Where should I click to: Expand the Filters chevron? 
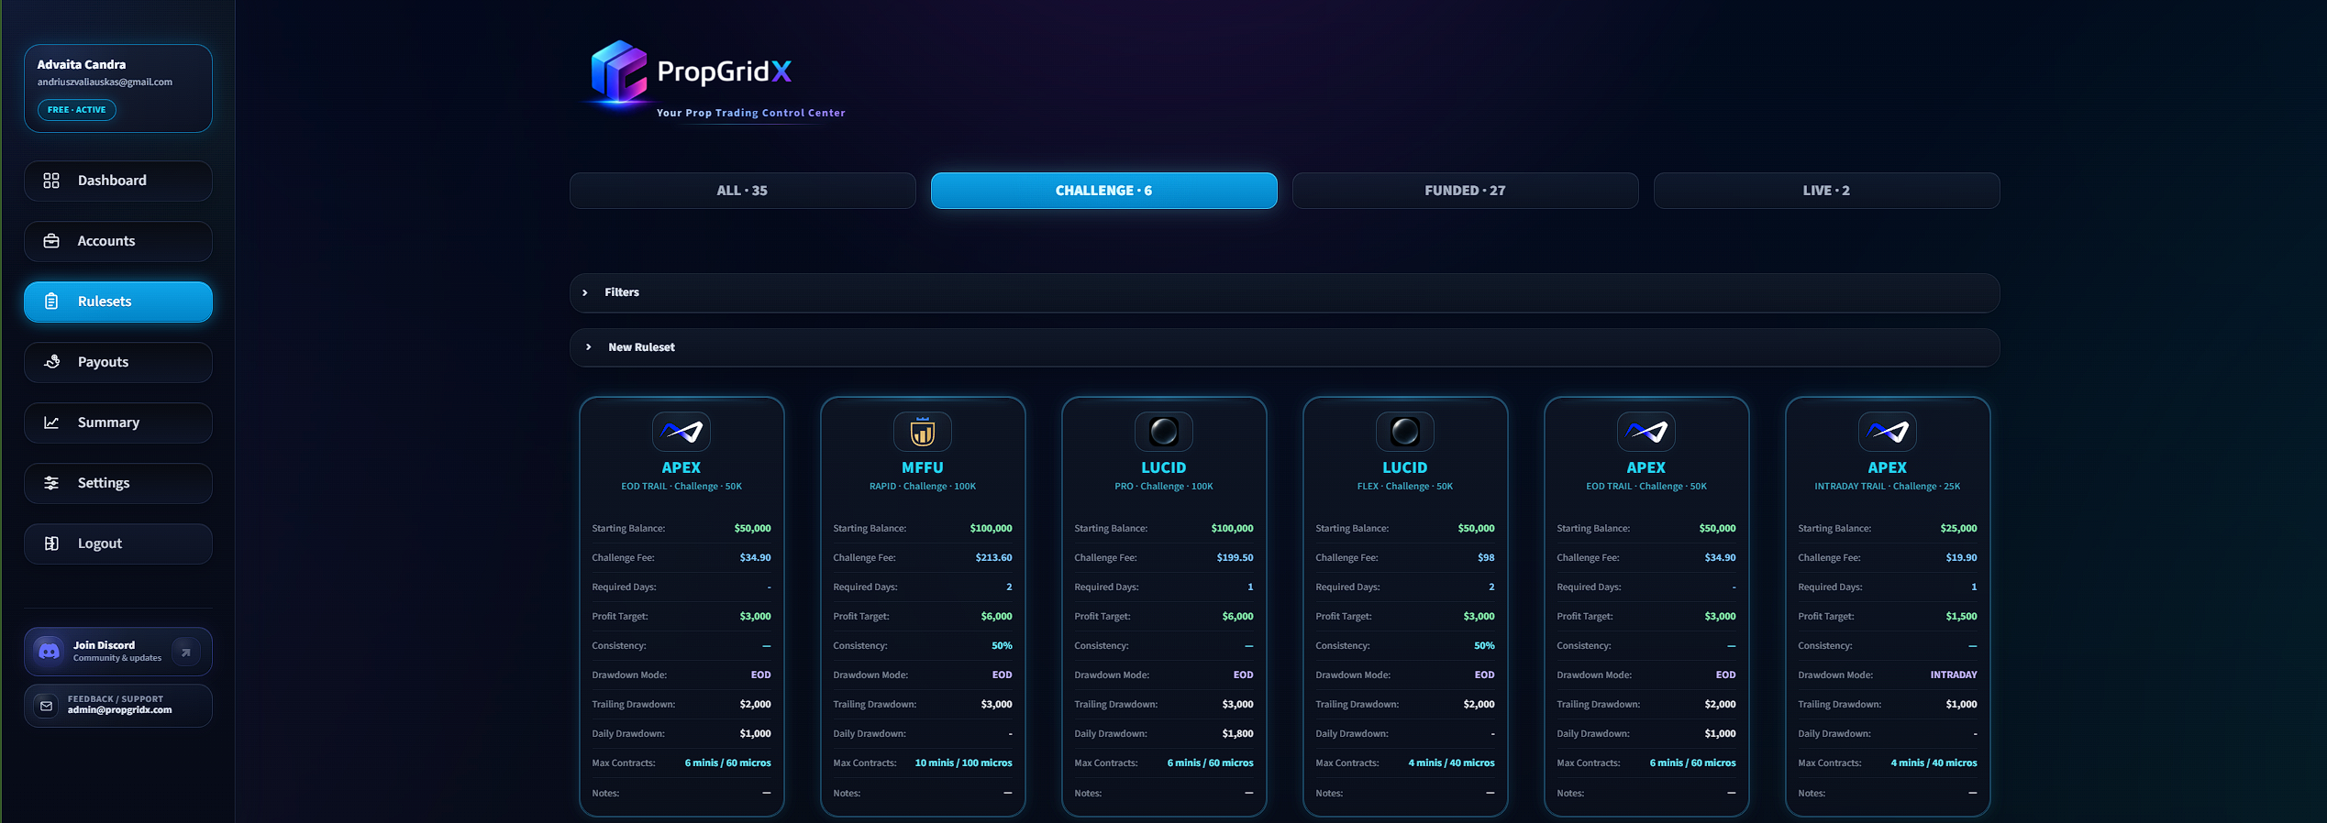[x=585, y=292]
